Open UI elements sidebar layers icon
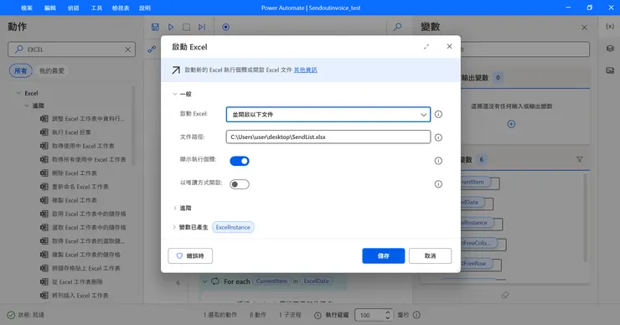The height and width of the screenshot is (325, 620). tap(610, 49)
